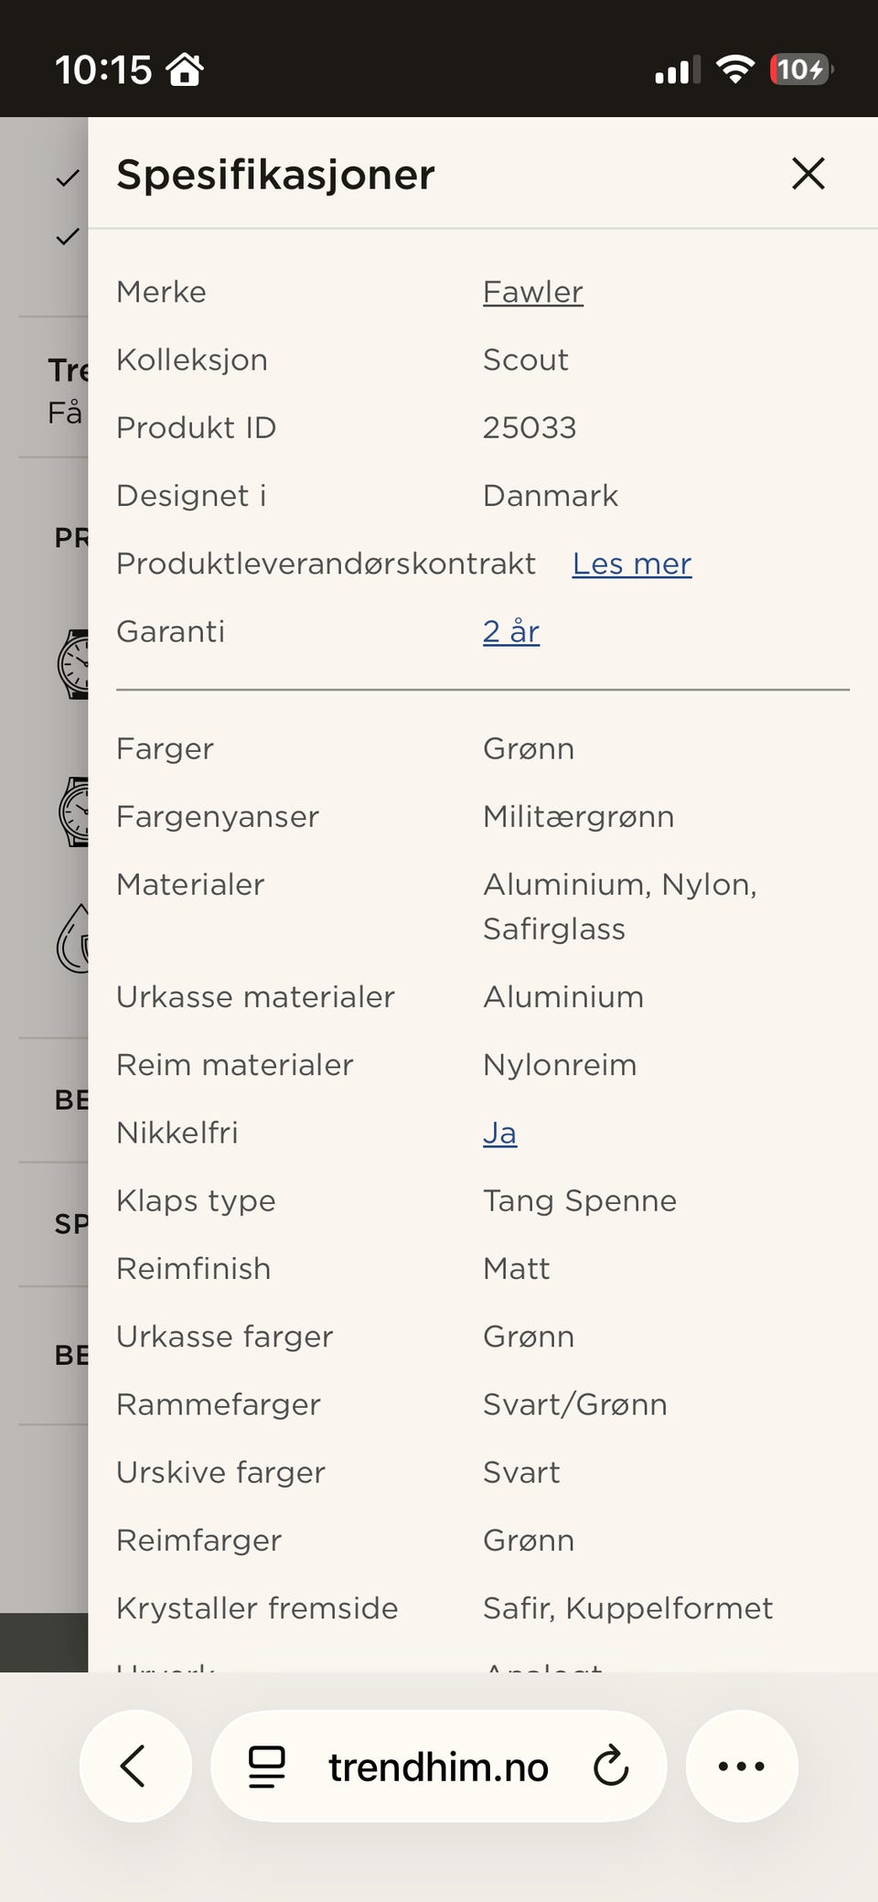The width and height of the screenshot is (878, 1902).
Task: Open the page reader menu icon
Action: point(267,1766)
